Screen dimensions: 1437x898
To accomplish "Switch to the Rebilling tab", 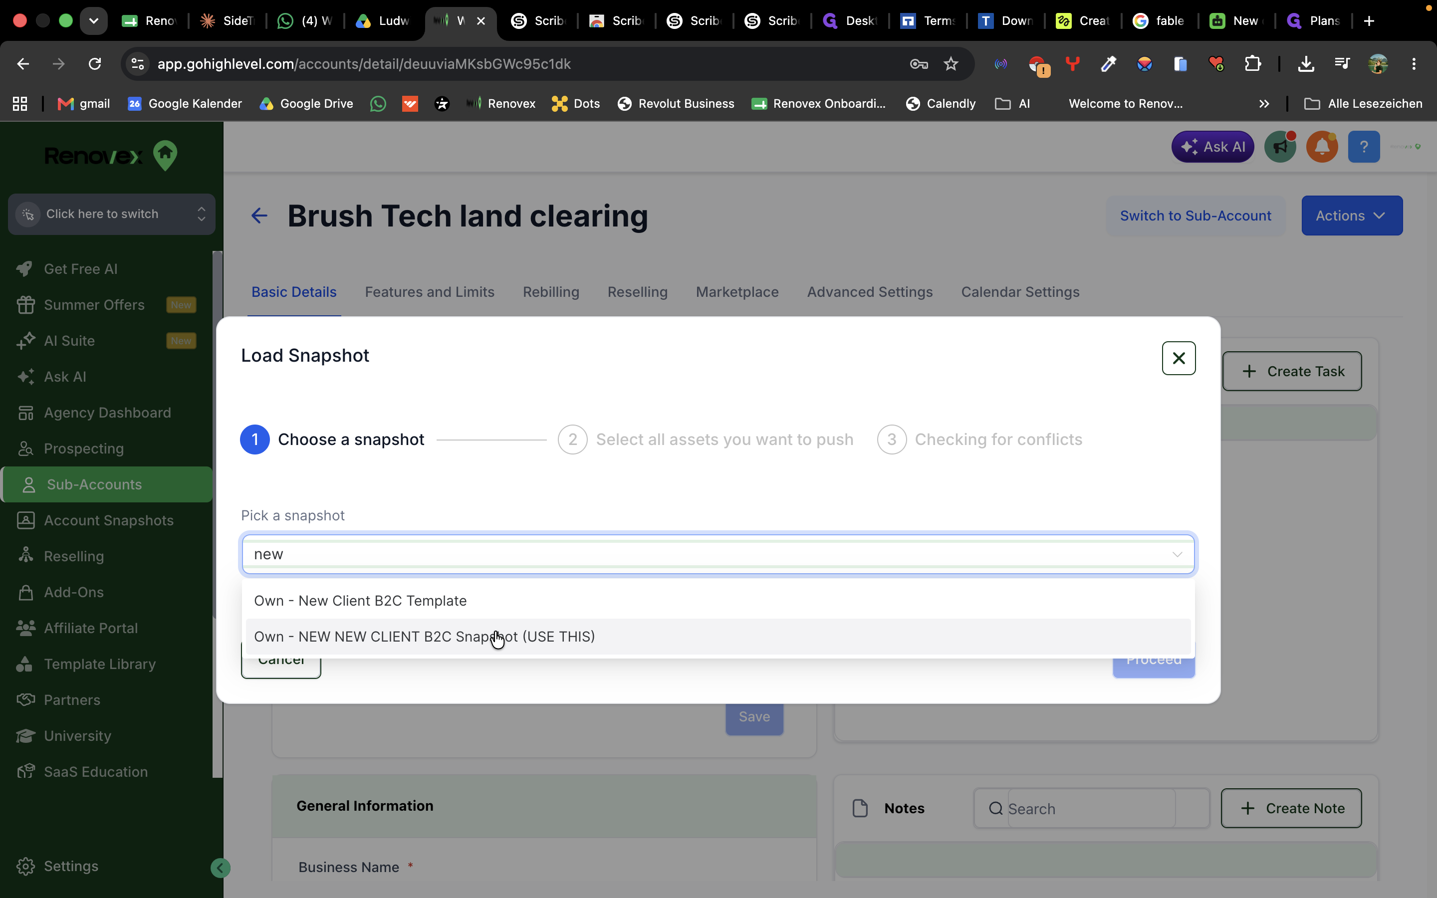I will 550,292.
